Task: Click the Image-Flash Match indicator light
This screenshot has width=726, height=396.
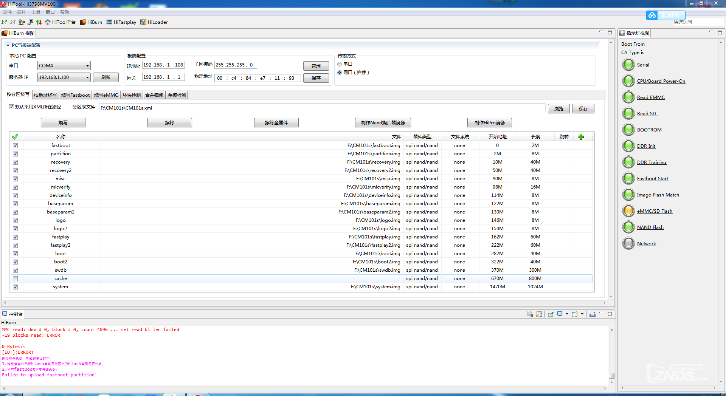Action: [628, 195]
